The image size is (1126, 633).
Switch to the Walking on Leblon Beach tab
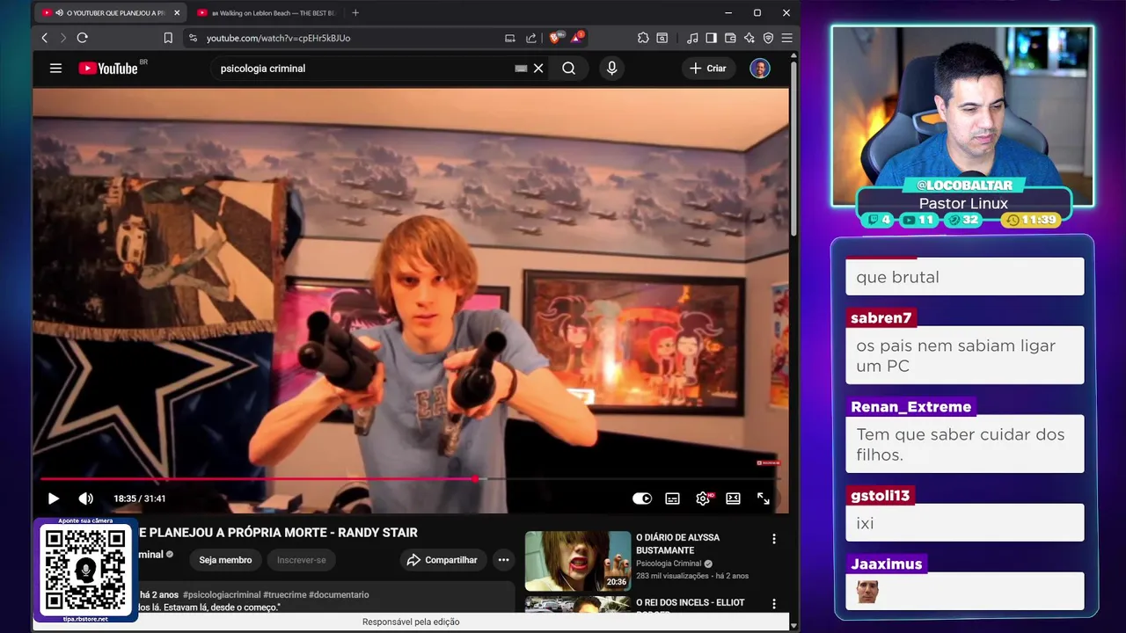(x=268, y=12)
